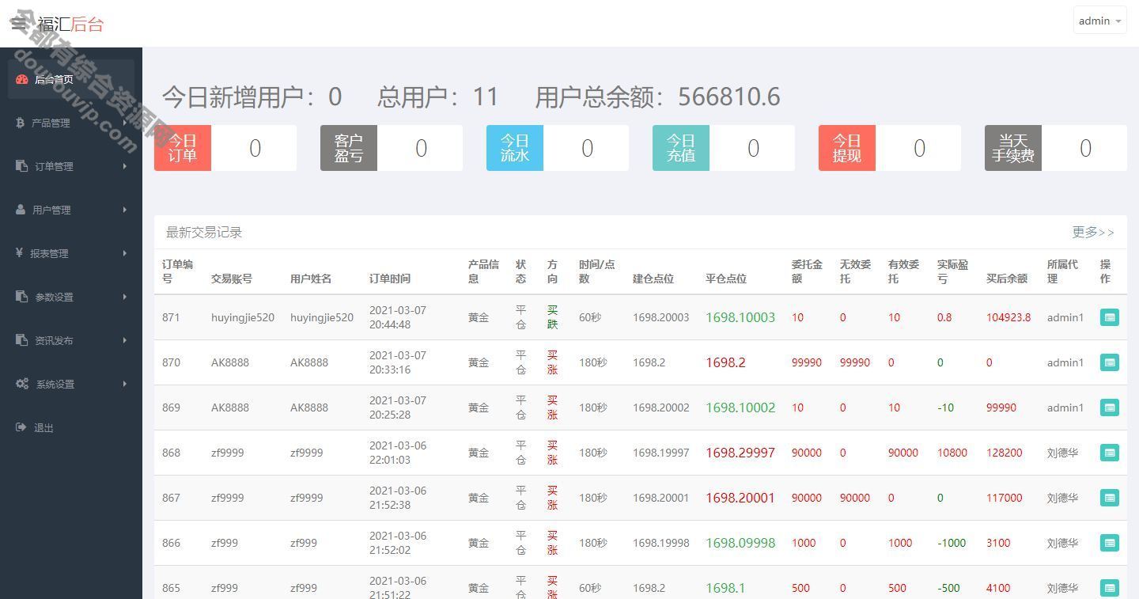Open the 产品管理 sidebar menu
Image resolution: width=1139 pixels, height=599 pixels.
(71, 123)
